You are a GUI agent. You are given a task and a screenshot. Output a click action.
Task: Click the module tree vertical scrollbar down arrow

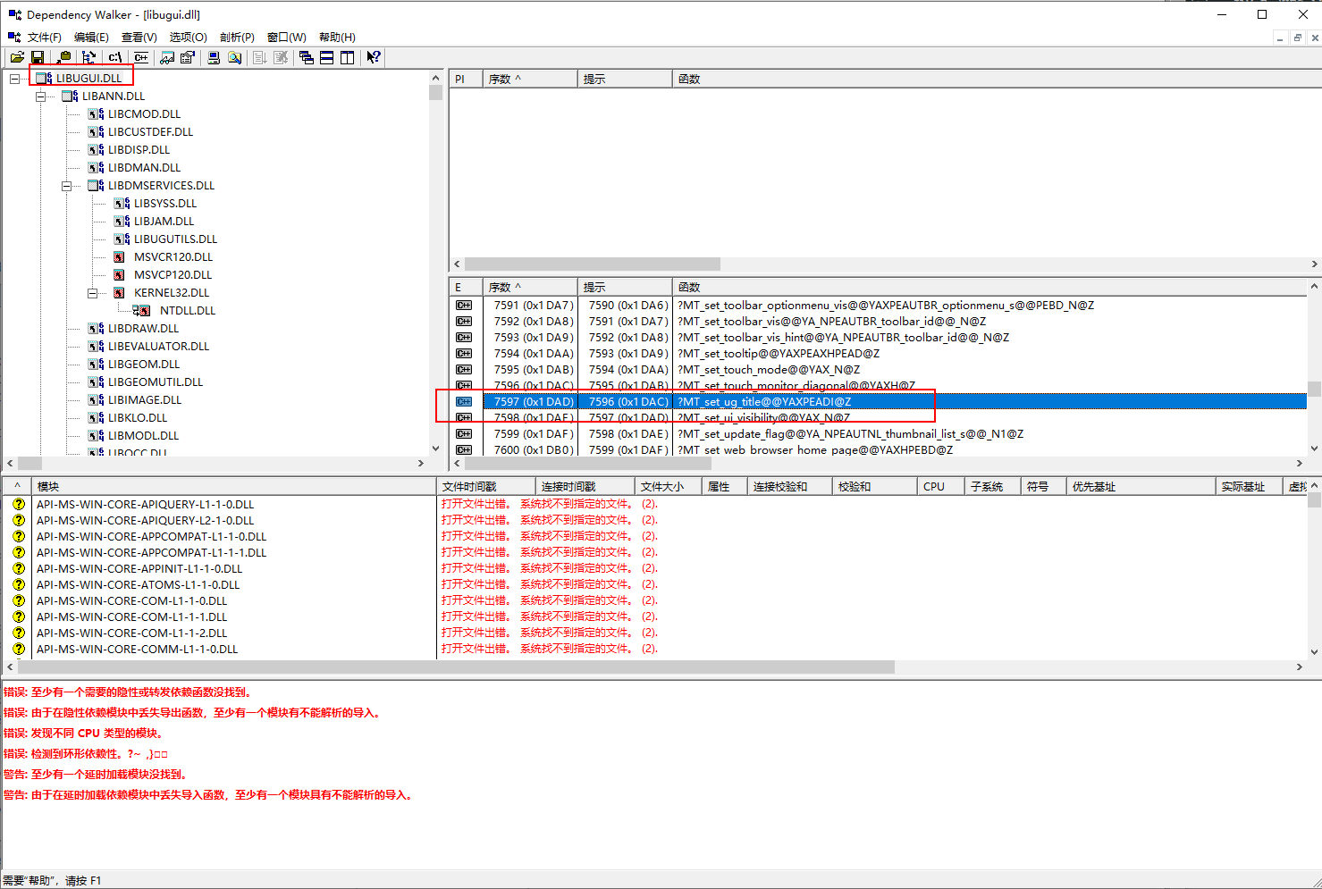coord(435,449)
